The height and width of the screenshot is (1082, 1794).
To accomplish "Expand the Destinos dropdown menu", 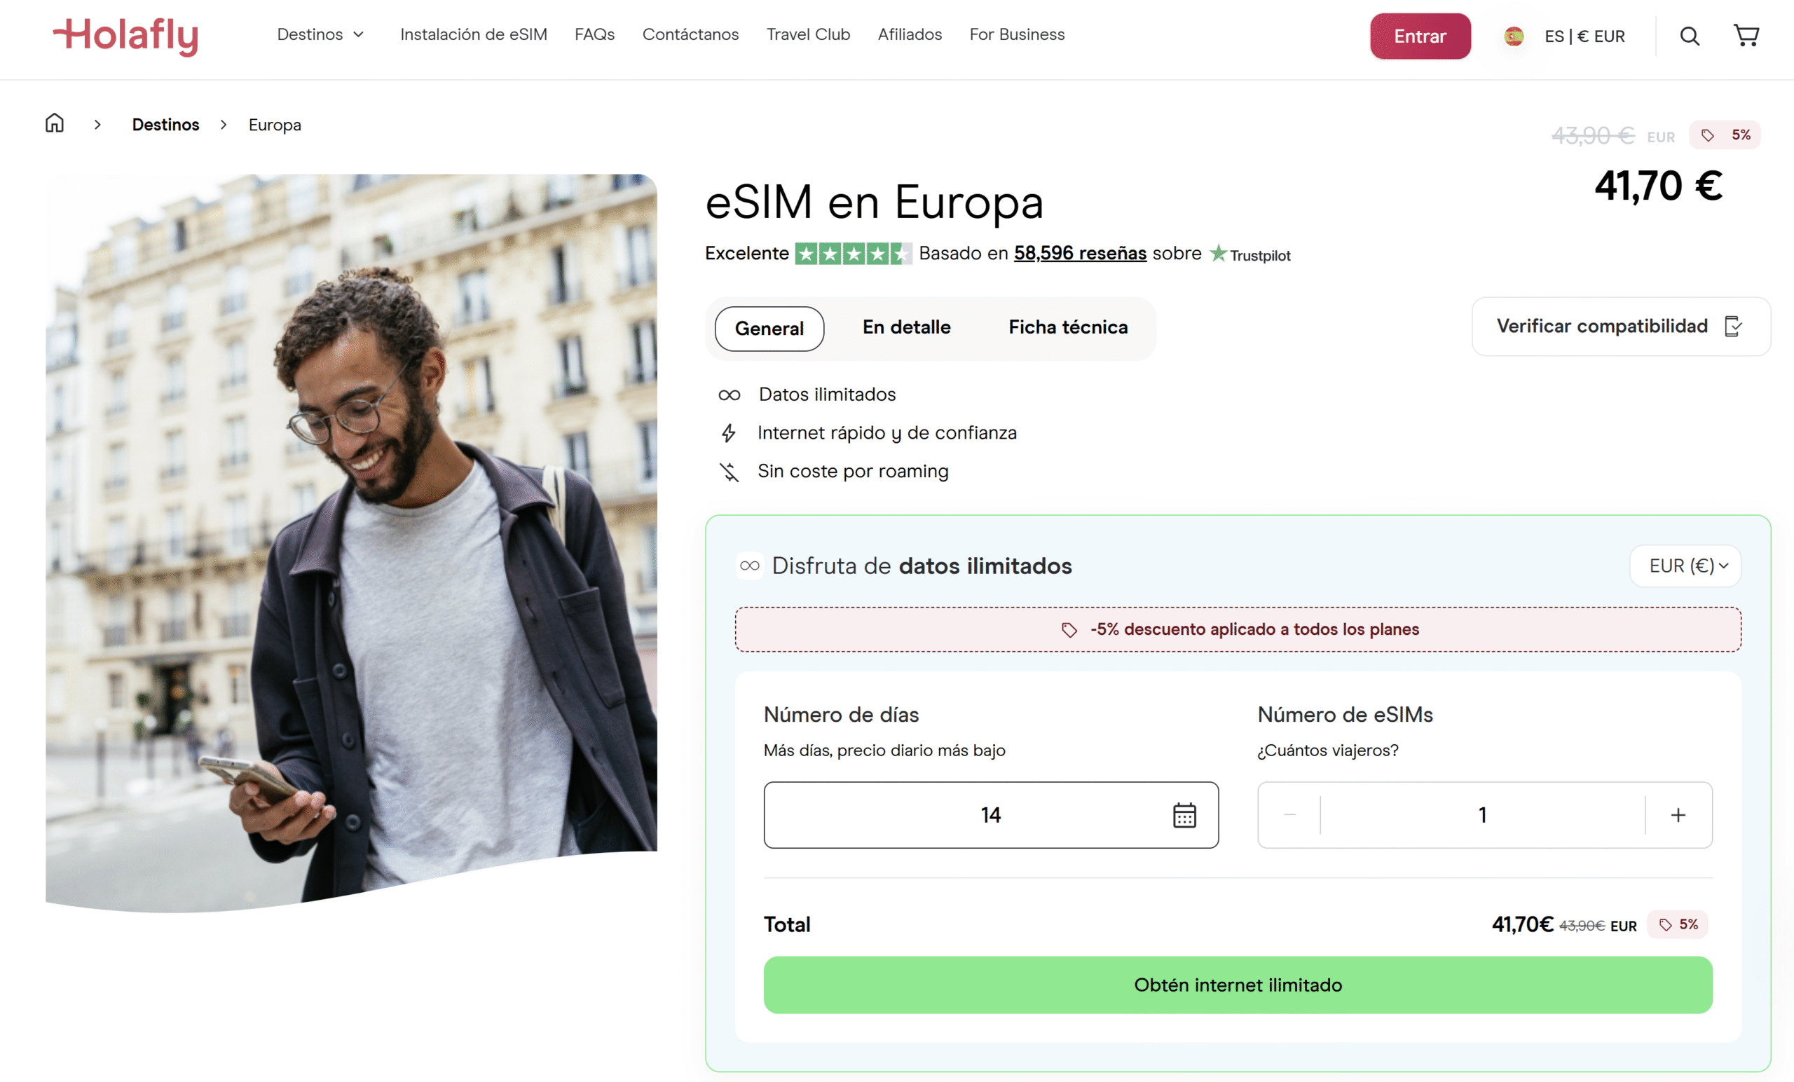I will point(320,35).
